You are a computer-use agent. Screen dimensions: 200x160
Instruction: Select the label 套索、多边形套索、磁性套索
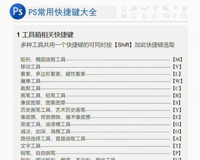click(53, 74)
